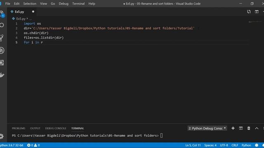Screen dimensions: 264x148
Task: Open the Terminal menu
Action: pyautogui.click(x=78, y=4)
